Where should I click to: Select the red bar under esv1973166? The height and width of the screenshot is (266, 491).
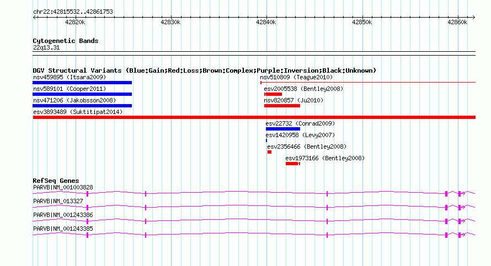point(293,164)
